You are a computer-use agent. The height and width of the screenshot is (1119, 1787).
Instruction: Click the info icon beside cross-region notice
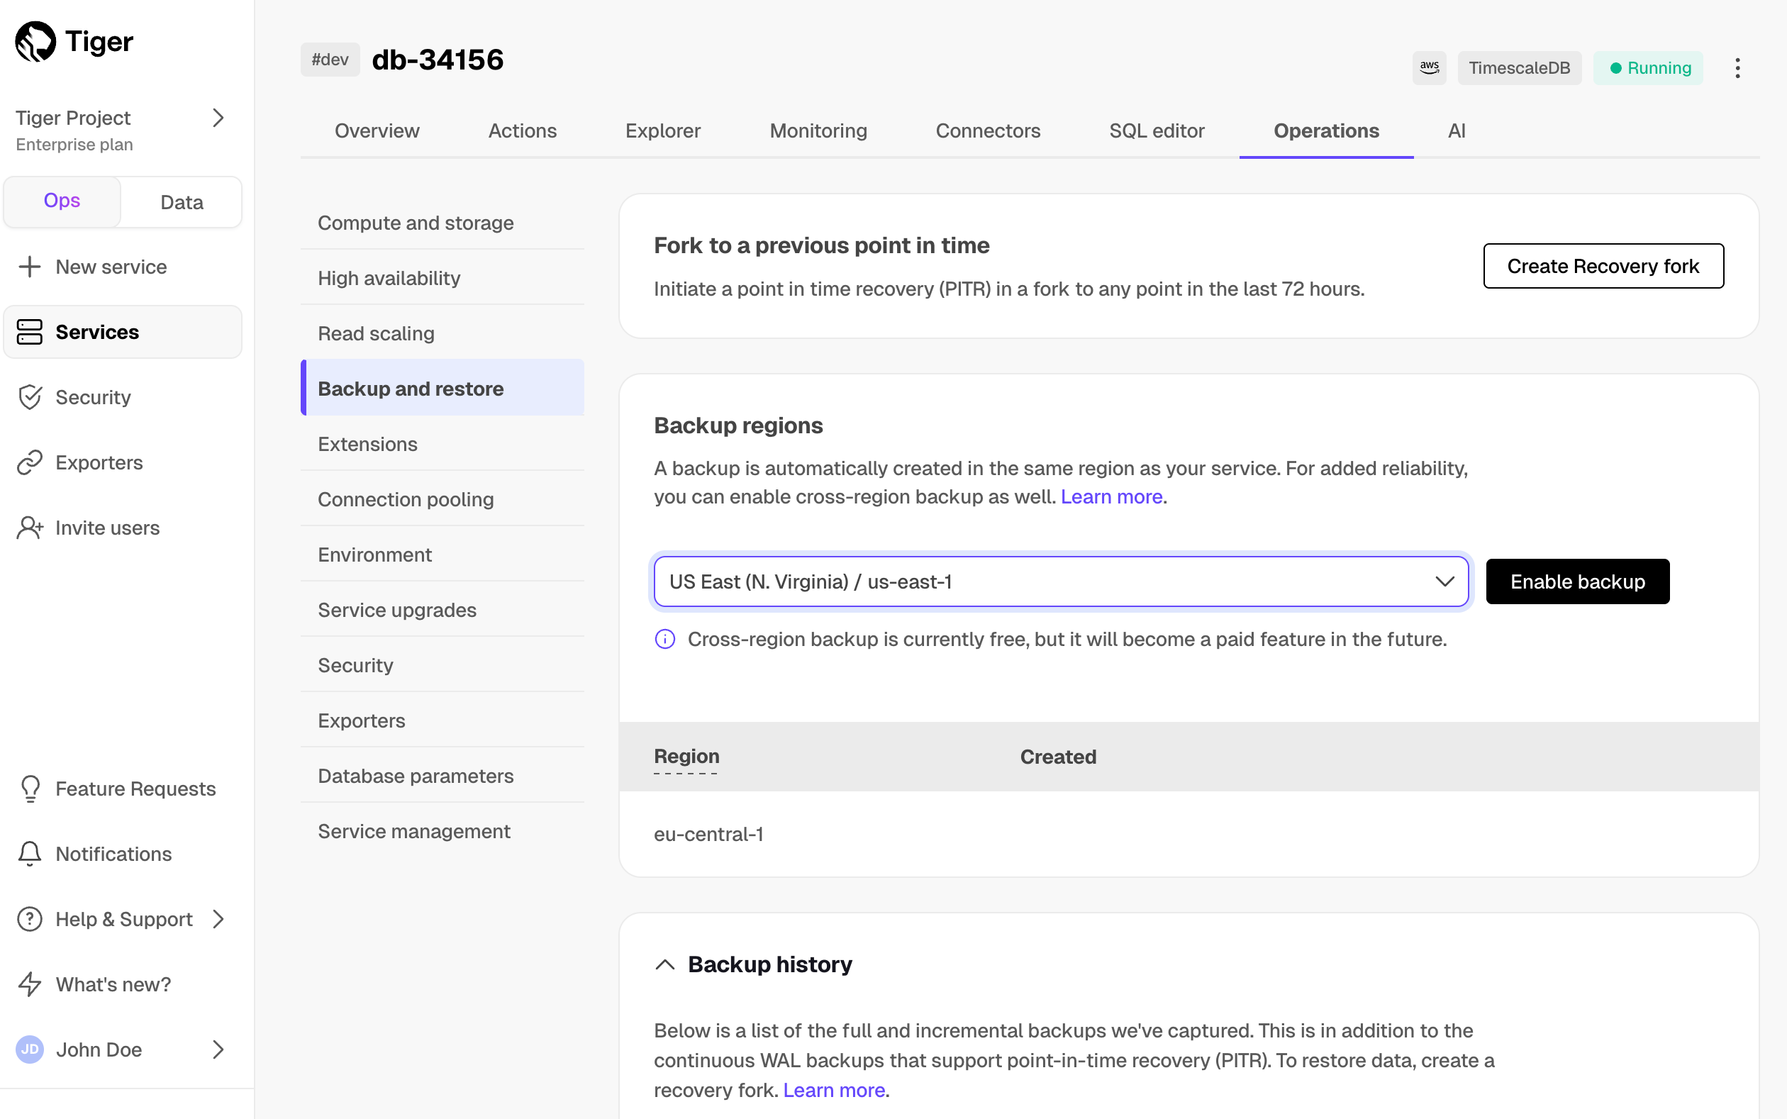click(x=664, y=640)
